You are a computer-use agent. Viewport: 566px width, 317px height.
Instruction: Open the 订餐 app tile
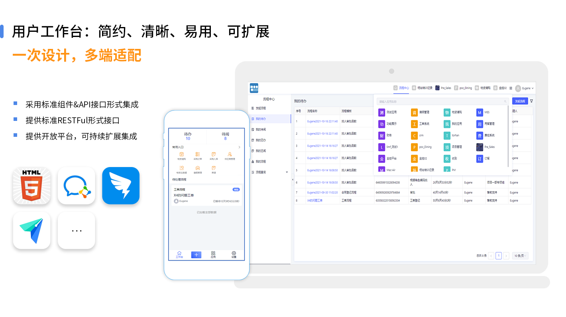[x=483, y=159]
